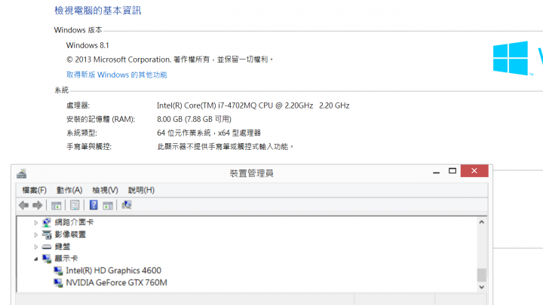Click the 安裝的記憶體 (RAM): label

click(101, 119)
